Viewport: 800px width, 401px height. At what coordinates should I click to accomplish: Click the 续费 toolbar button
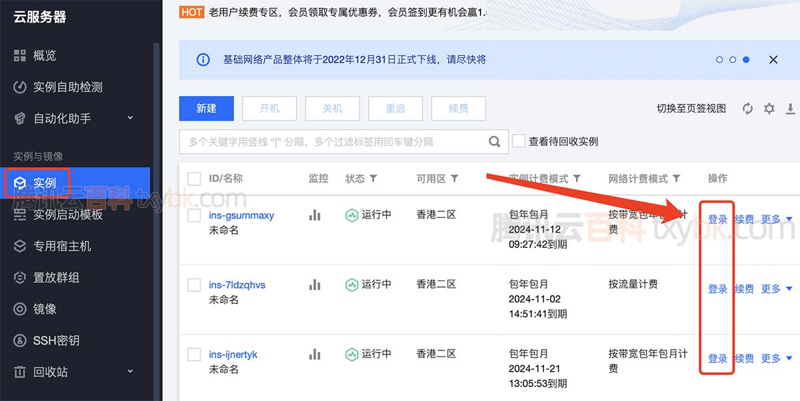click(x=459, y=108)
